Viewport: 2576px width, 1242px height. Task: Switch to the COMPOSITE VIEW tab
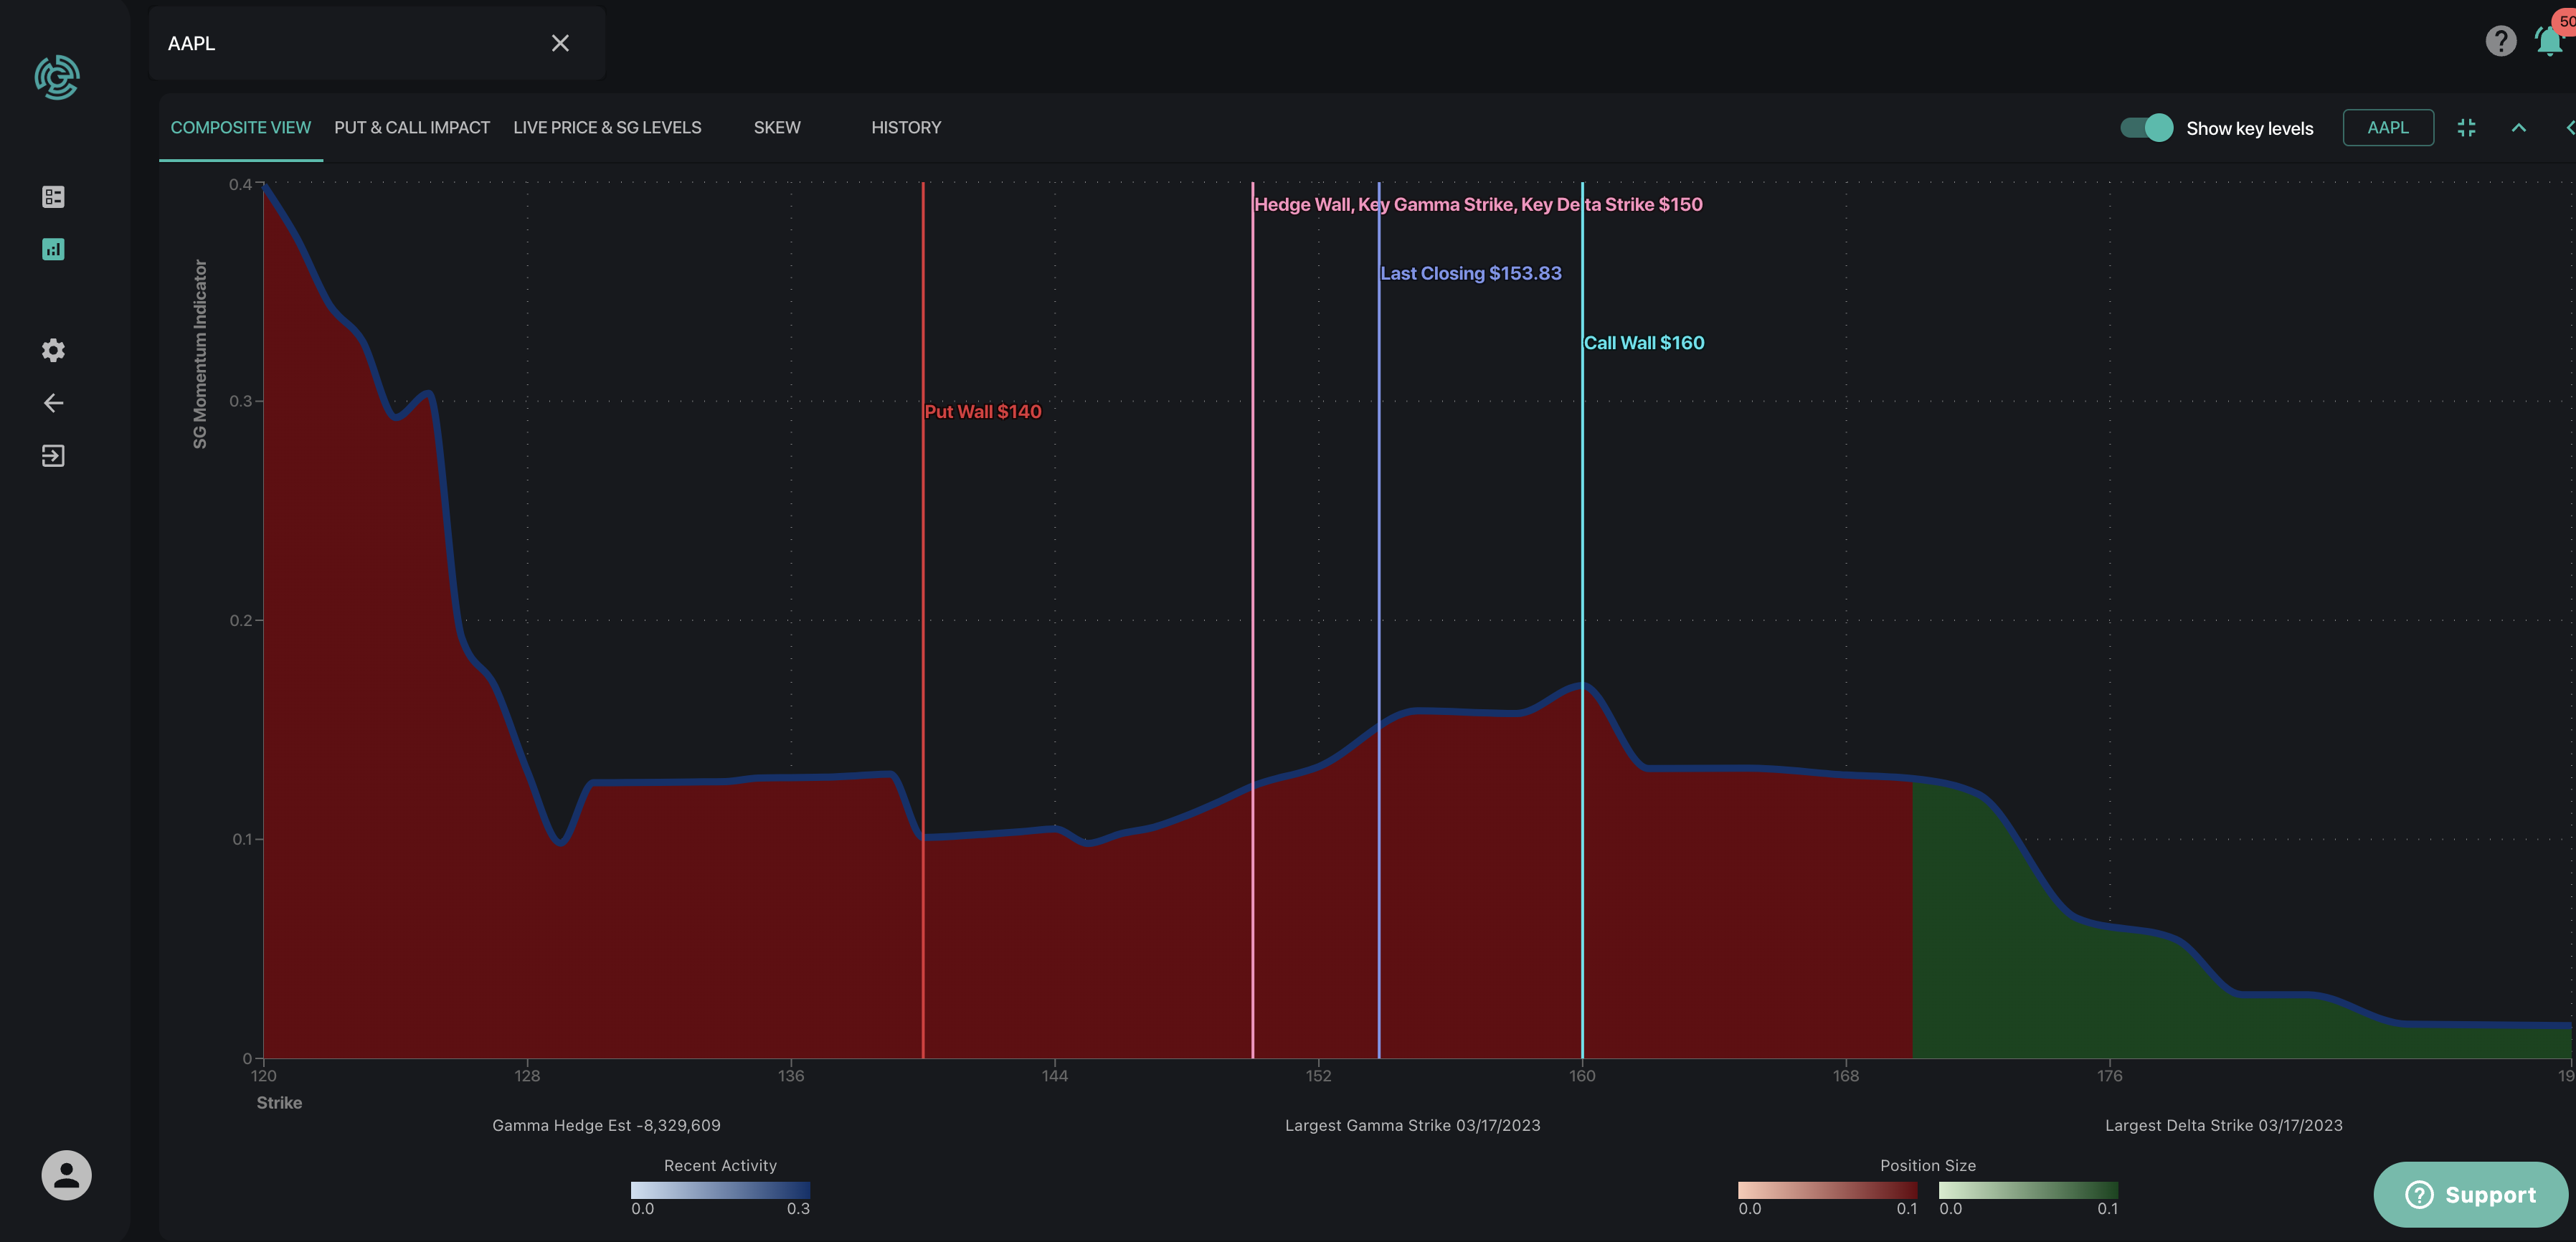(x=240, y=128)
